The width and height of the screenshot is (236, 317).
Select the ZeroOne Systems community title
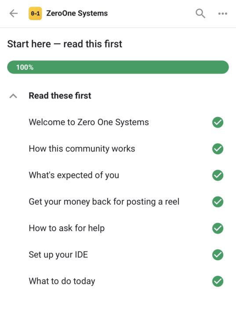click(77, 13)
